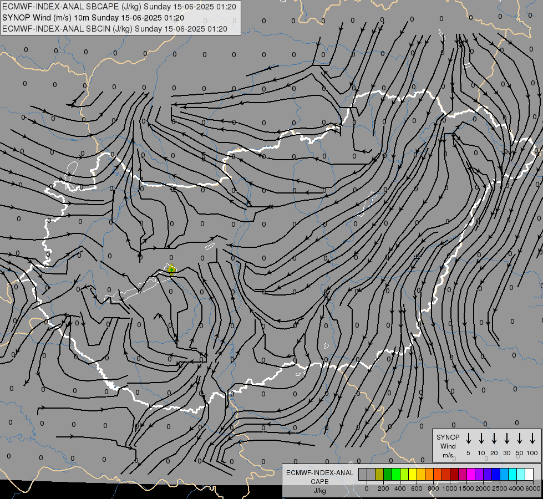Click the ECMWF-INDEX-ANAL SBCAPE title line

click(x=119, y=7)
